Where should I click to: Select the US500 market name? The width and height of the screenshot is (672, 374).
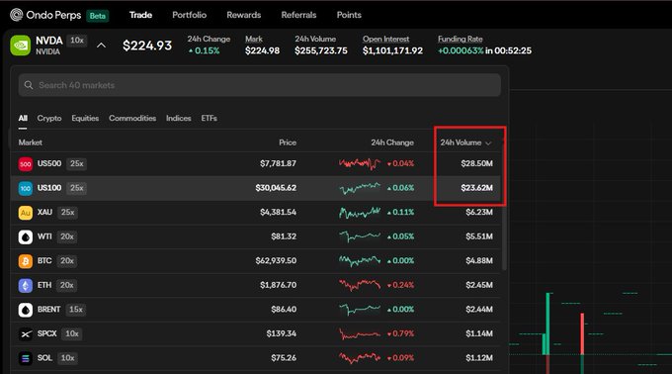49,163
